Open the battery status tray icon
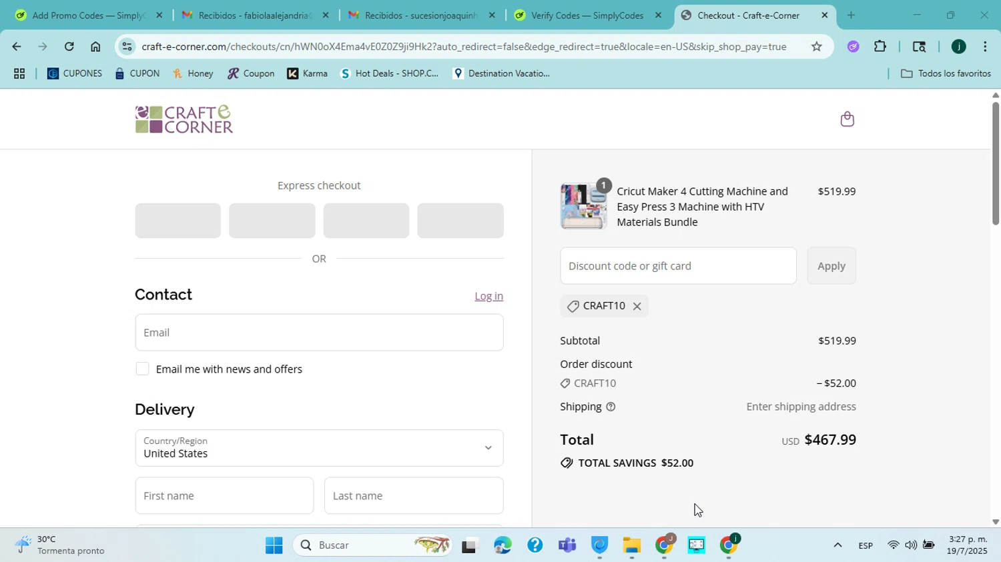 [x=928, y=545]
